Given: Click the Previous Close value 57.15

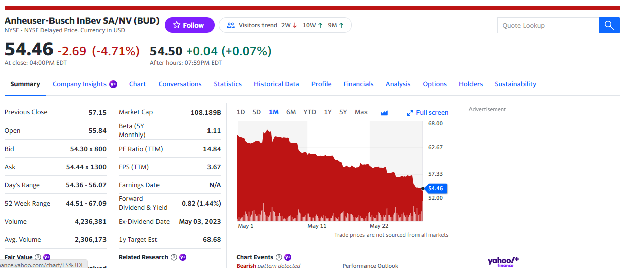Looking at the screenshot, I should point(97,112).
